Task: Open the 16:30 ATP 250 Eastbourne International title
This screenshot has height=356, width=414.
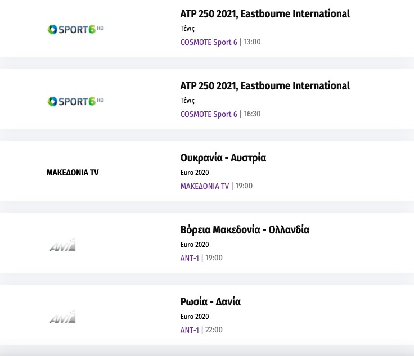Action: [x=264, y=86]
